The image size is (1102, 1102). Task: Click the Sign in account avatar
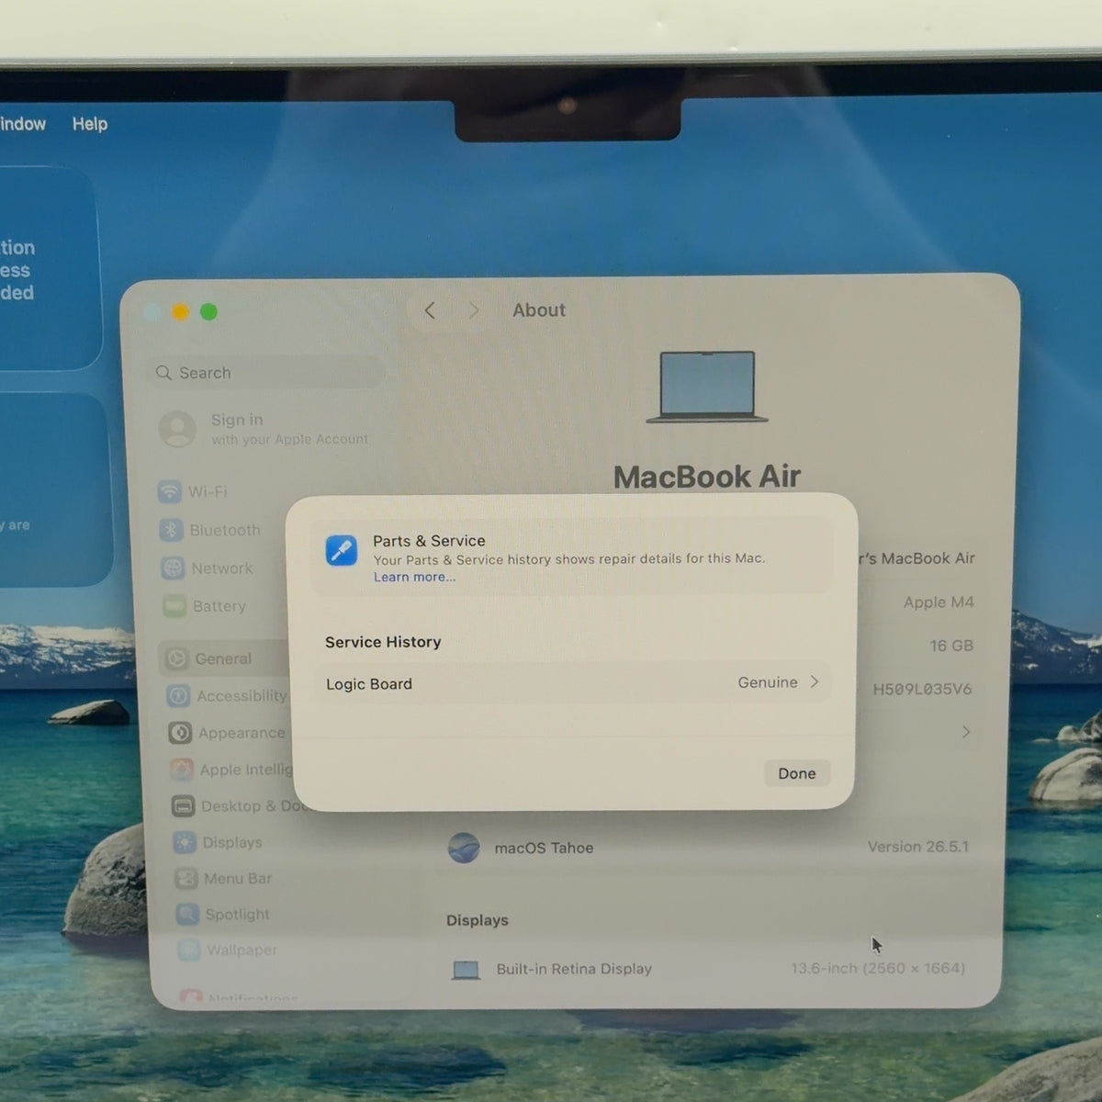click(x=177, y=429)
